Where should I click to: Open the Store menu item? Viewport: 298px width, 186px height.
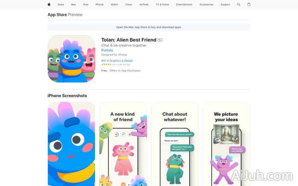(x=61, y=4)
